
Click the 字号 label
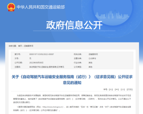click(x=106, y=89)
